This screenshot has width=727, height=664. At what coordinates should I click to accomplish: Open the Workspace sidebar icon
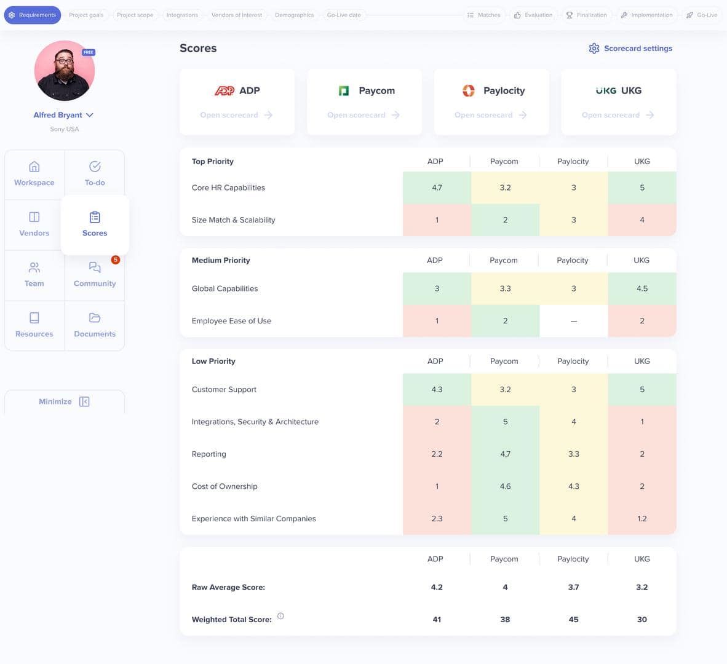34,166
